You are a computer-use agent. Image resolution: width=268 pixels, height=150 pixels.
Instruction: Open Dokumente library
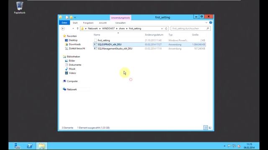tap(75, 65)
